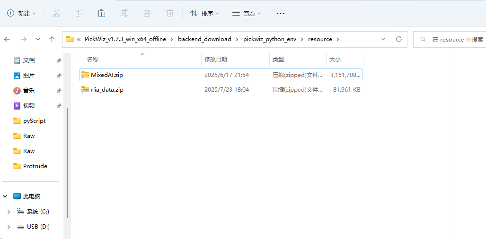Select the pickwiz_python_env breadcrumb segment
This screenshot has width=486, height=239.
pyautogui.click(x=270, y=39)
